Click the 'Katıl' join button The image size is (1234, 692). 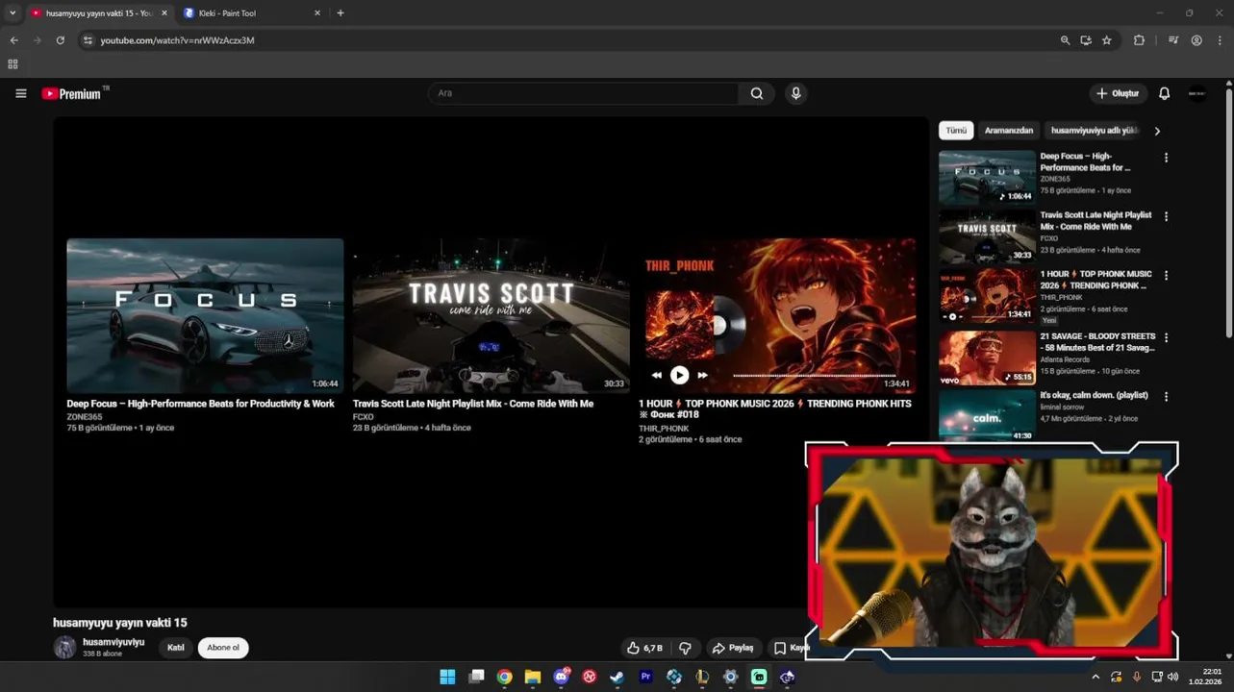[x=176, y=648]
